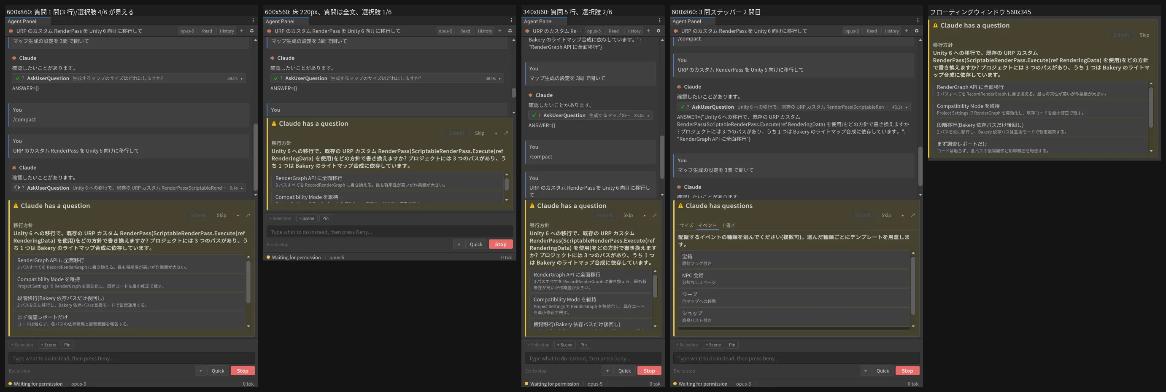Viewport: 1166px width, 392px height.
Task: Click options list scrollbar in leftmost question card
Action: coord(248,282)
